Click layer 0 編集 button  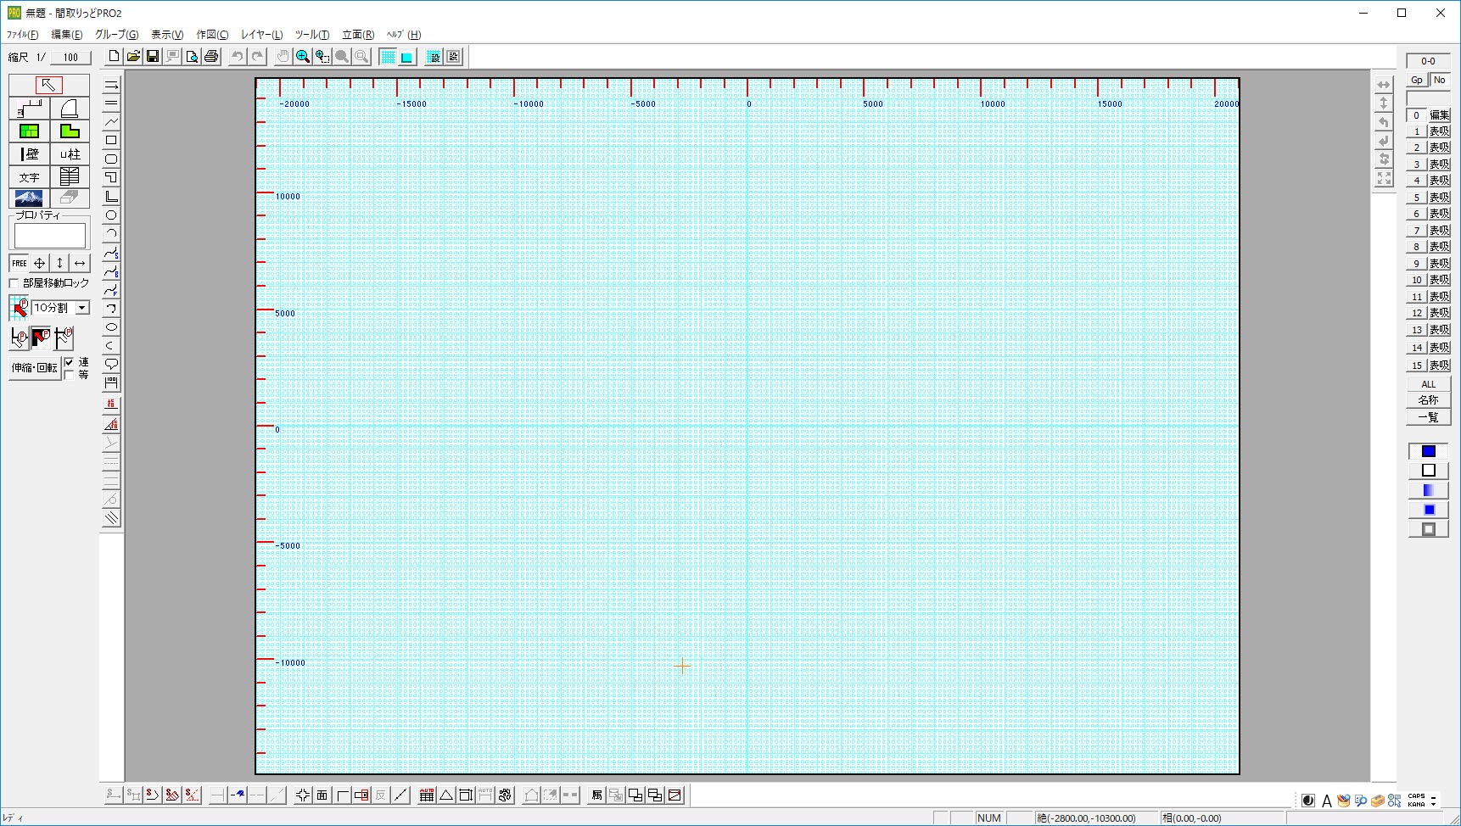pos(1440,115)
